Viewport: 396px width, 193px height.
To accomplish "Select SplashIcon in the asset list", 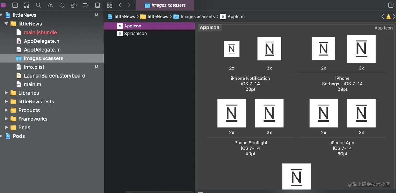I will (150, 34).
